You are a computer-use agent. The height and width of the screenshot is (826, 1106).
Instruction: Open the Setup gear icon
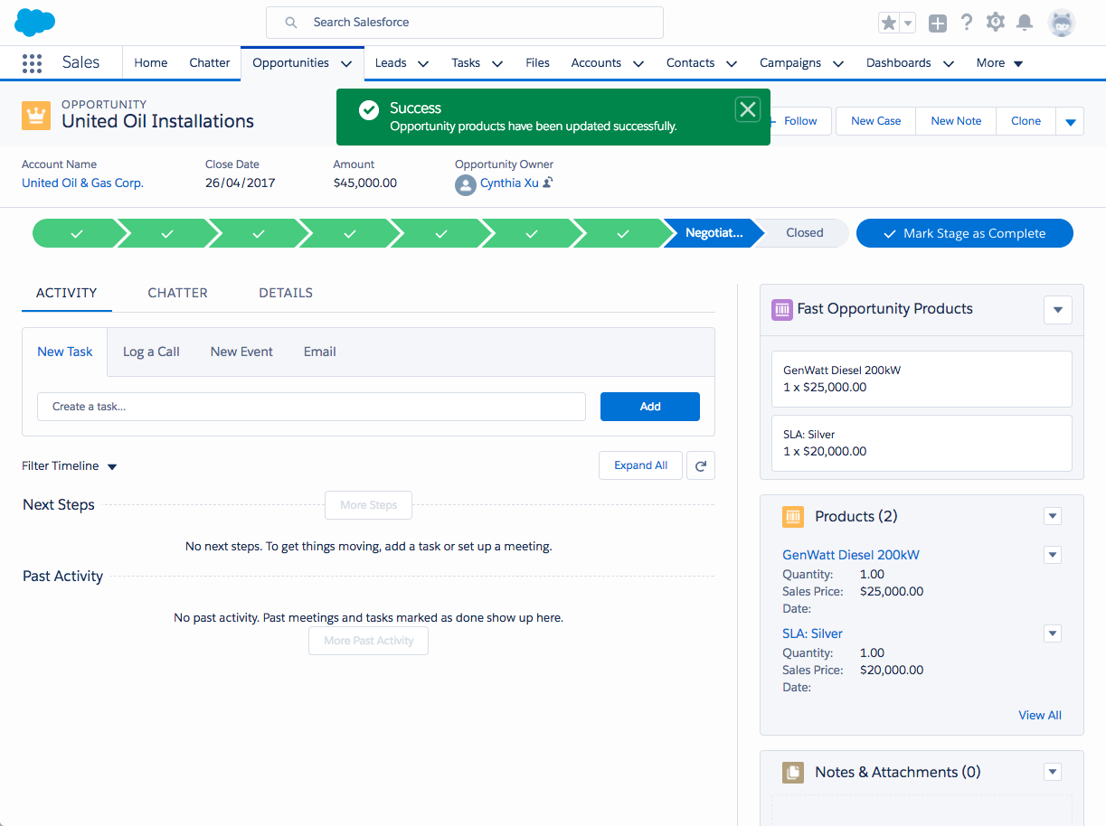(996, 23)
